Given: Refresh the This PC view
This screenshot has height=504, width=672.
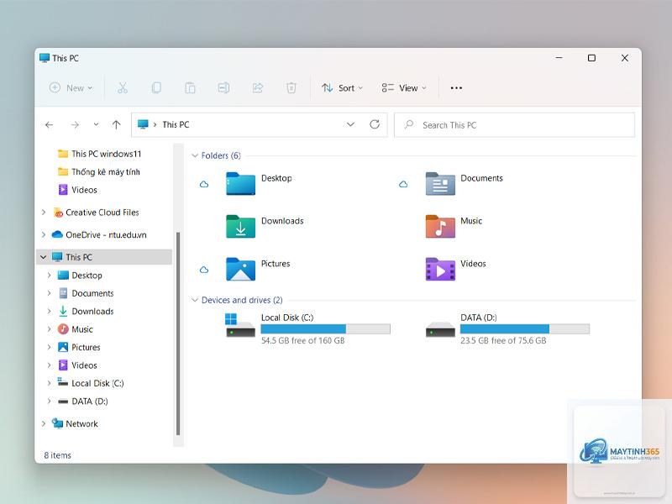Looking at the screenshot, I should pyautogui.click(x=375, y=124).
